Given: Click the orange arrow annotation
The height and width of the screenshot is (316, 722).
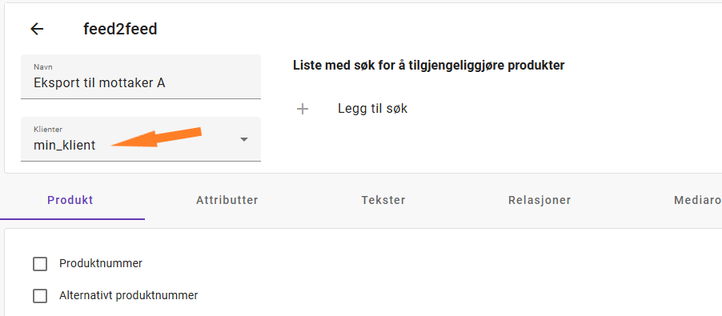Looking at the screenshot, I should coord(157,138).
